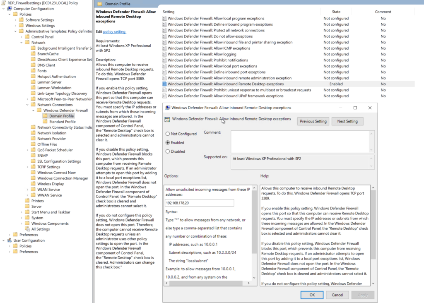Click the Domain Profile header folder icon

(x=100, y=4)
